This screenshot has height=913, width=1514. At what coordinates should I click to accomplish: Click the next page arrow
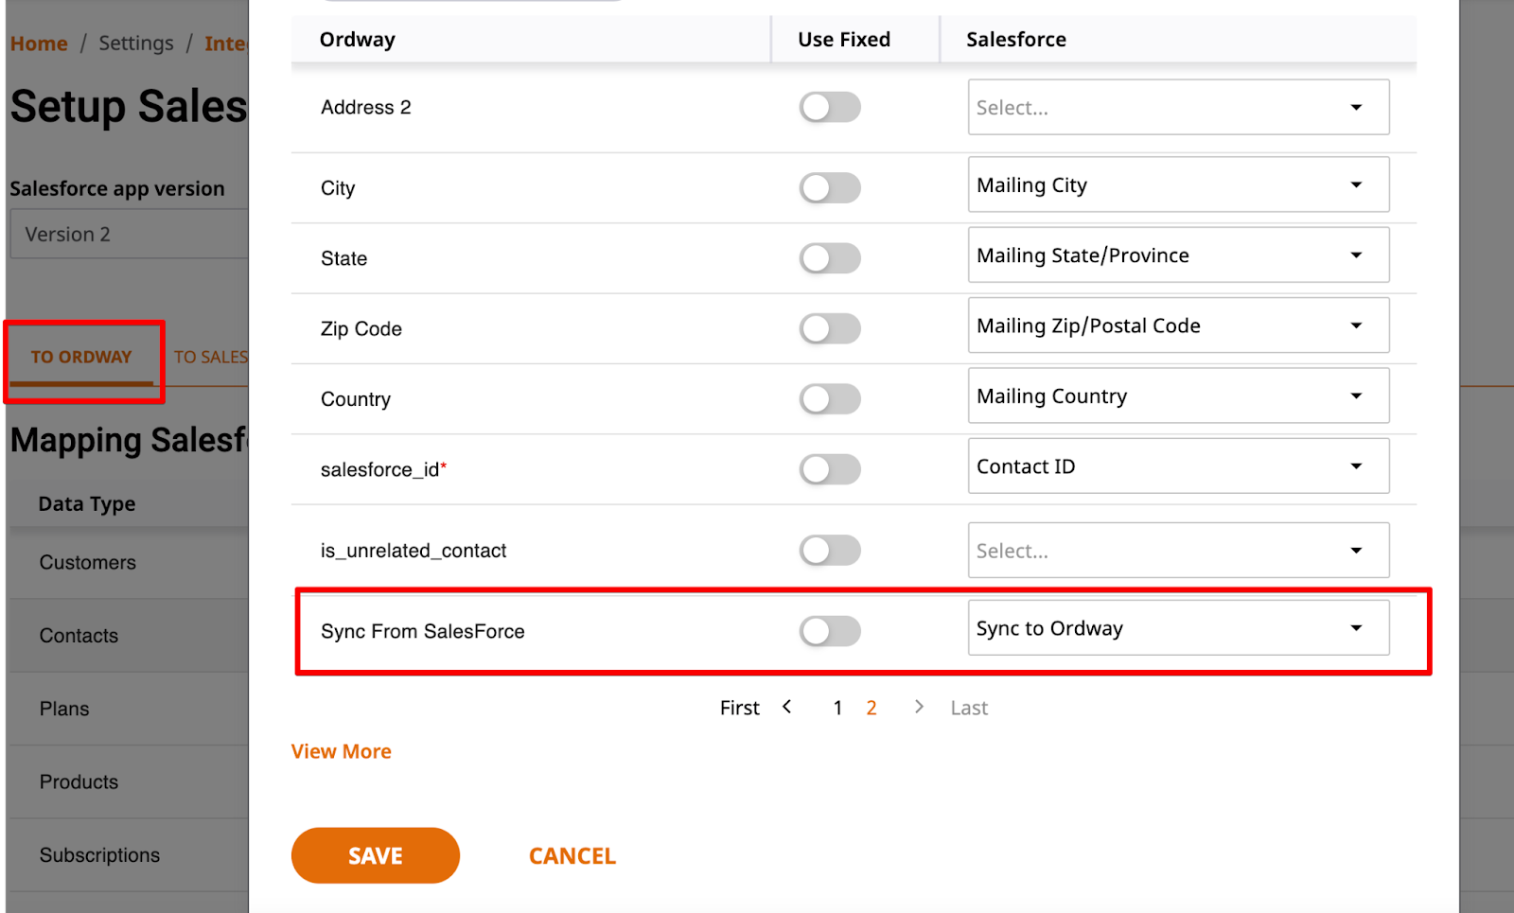pyautogui.click(x=918, y=707)
